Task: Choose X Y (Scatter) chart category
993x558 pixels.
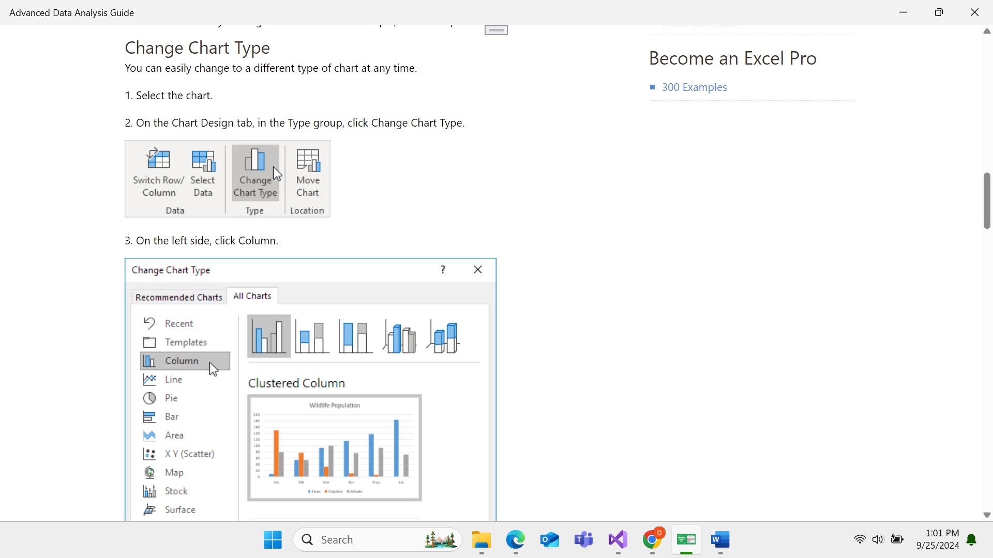Action: 189,454
